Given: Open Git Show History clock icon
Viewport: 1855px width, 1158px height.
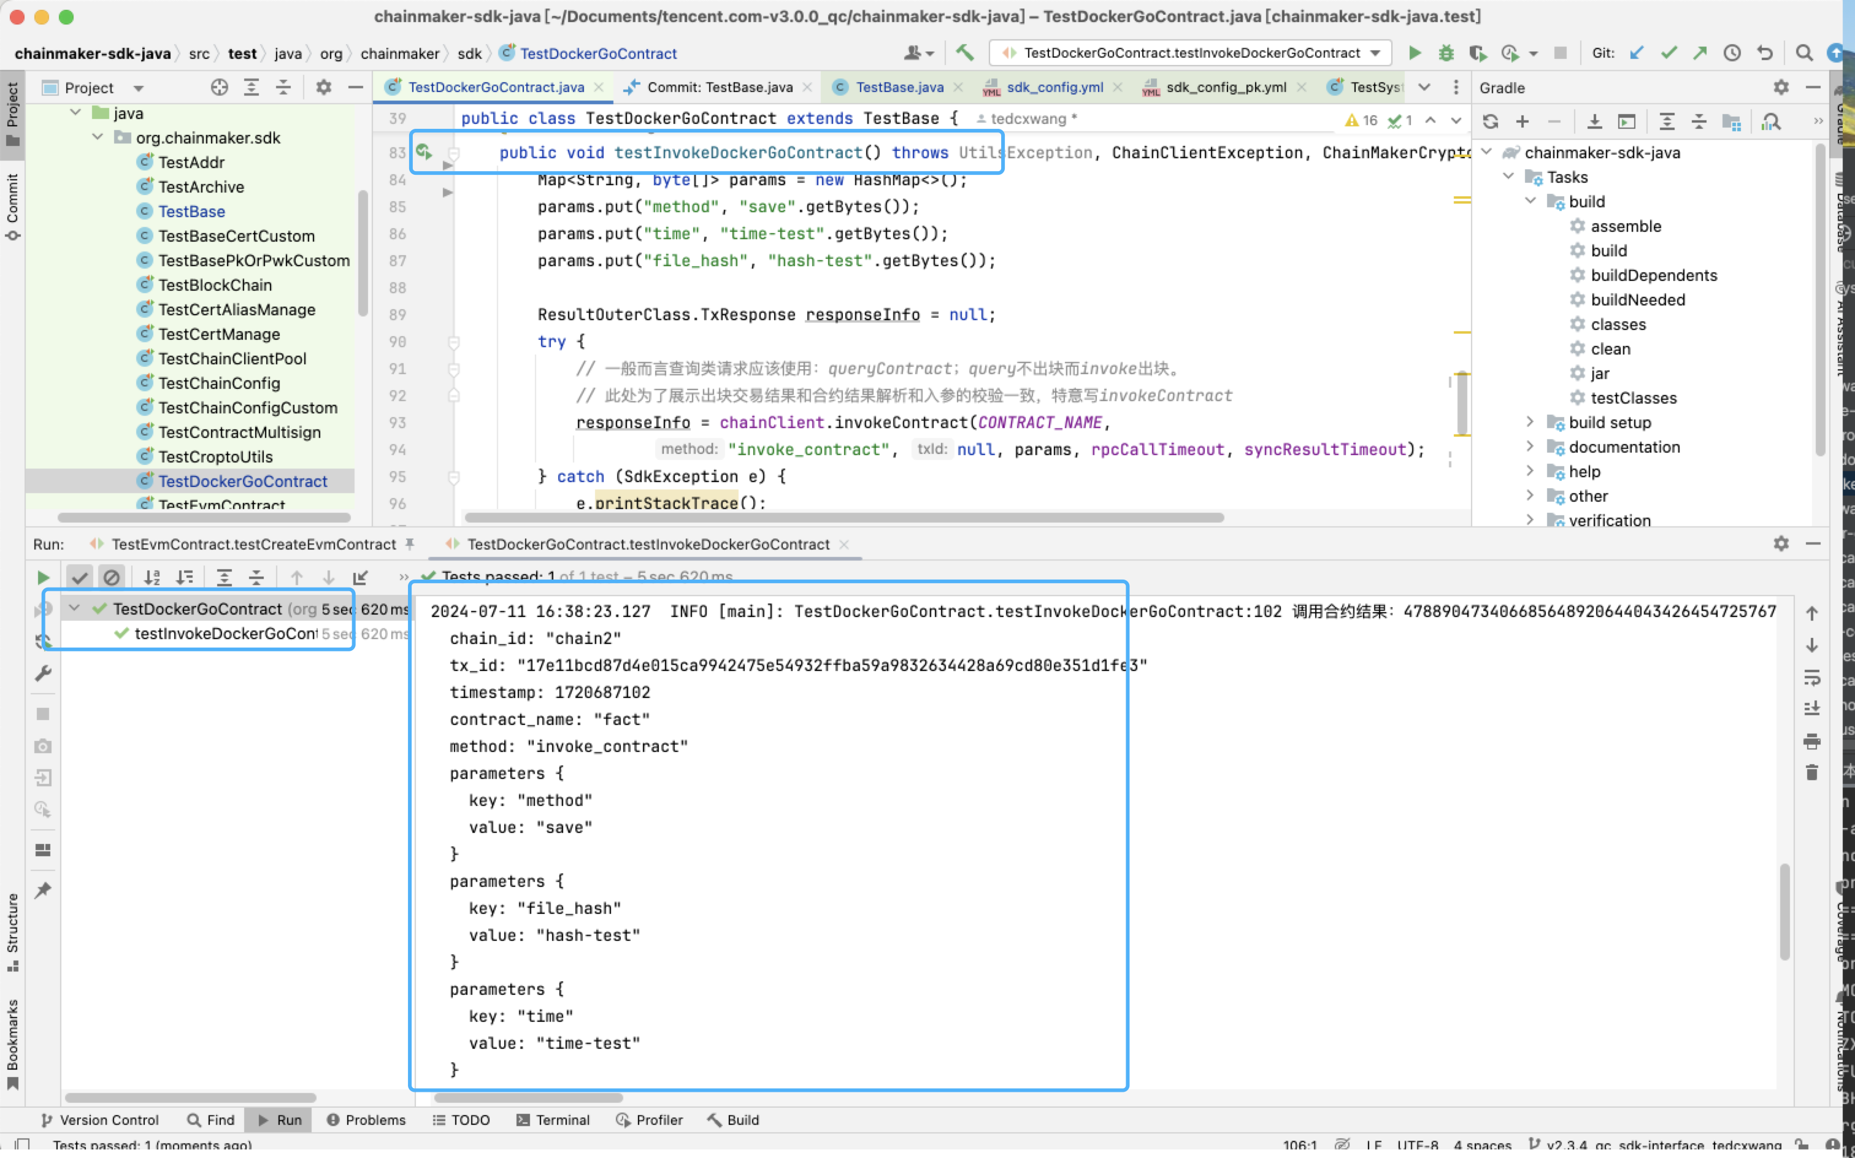Looking at the screenshot, I should (1732, 53).
